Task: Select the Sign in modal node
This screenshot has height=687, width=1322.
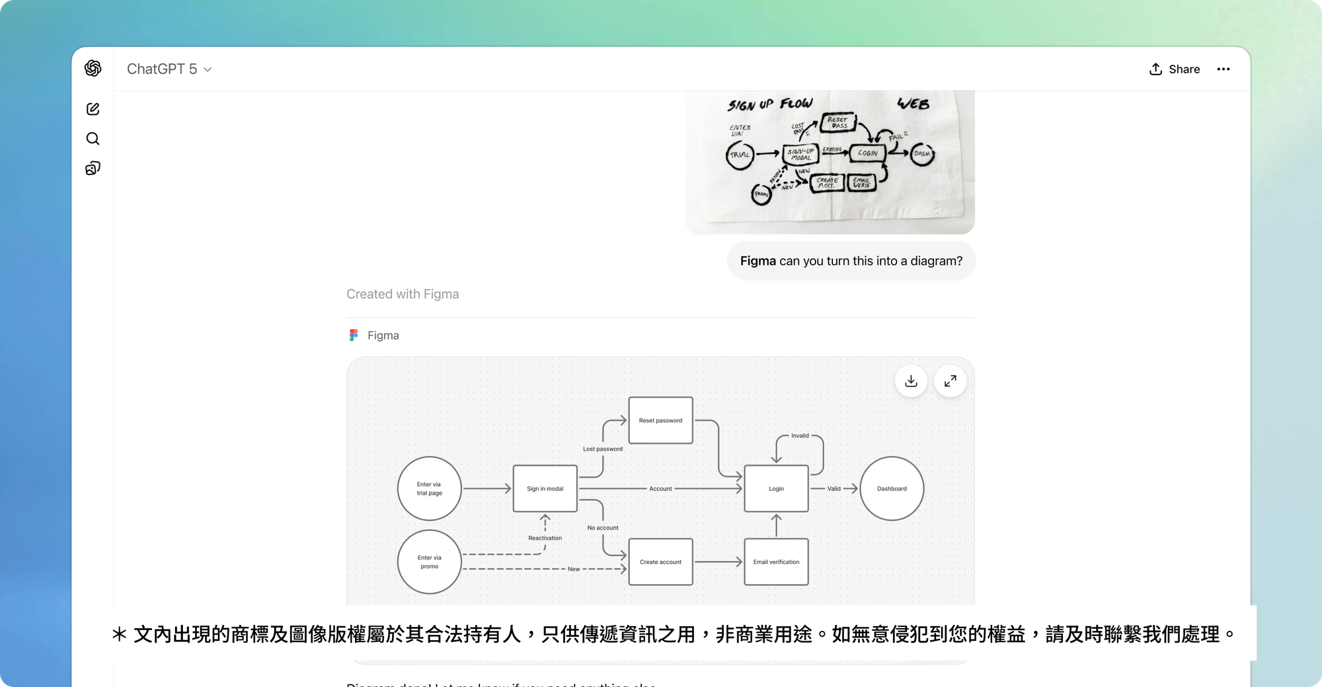Action: [x=545, y=489]
